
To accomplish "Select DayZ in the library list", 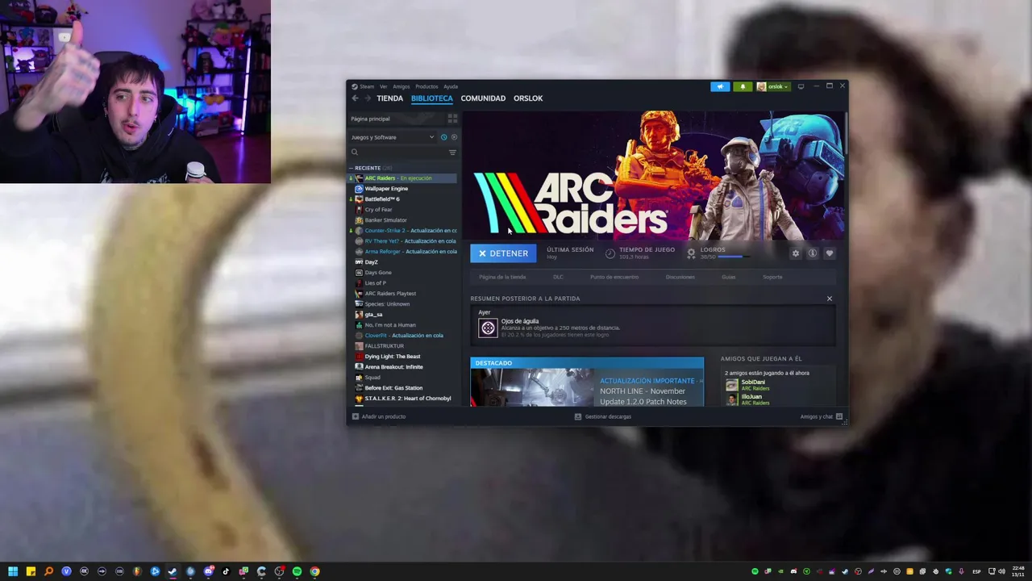I will (x=402, y=262).
